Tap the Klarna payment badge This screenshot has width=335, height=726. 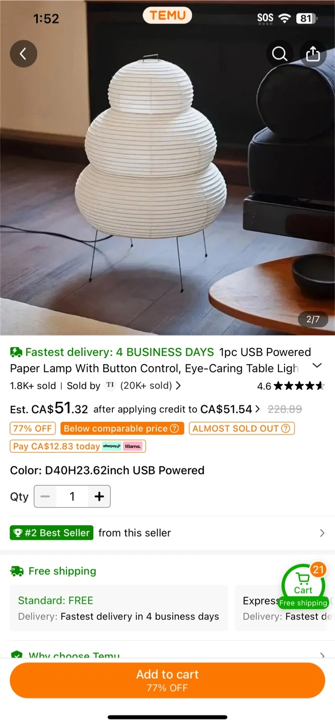click(x=133, y=446)
